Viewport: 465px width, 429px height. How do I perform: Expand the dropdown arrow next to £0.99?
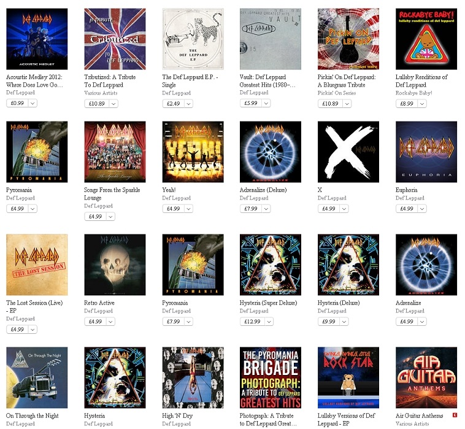point(33,103)
